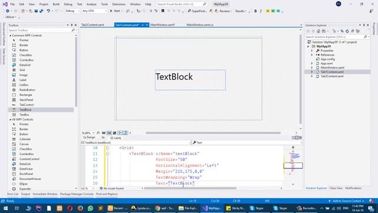
Task: Pin the Toolbox panel with auto-hide icon
Action: 71,25
